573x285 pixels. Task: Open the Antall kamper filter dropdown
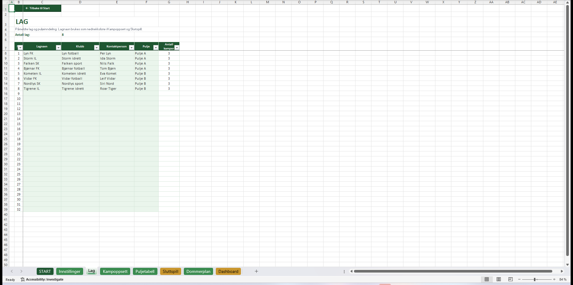click(177, 48)
